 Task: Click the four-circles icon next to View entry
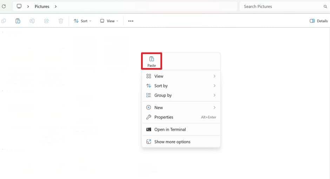[x=148, y=76]
